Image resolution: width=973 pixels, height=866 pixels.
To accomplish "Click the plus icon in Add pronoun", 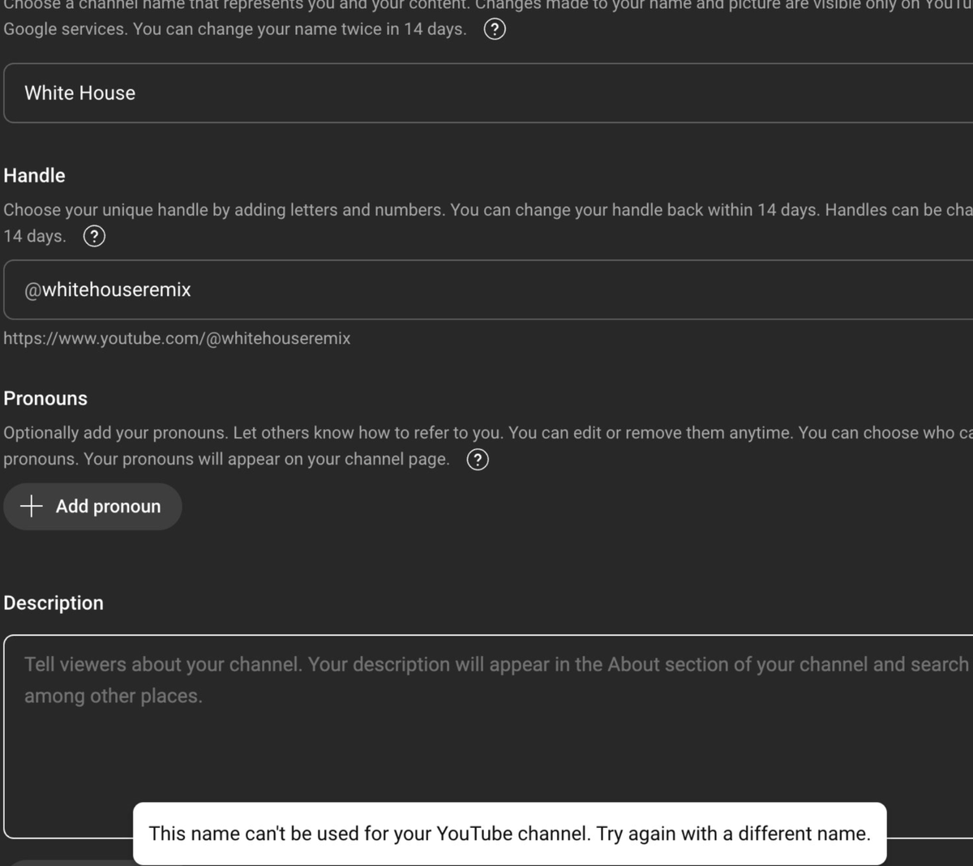I will 32,506.
